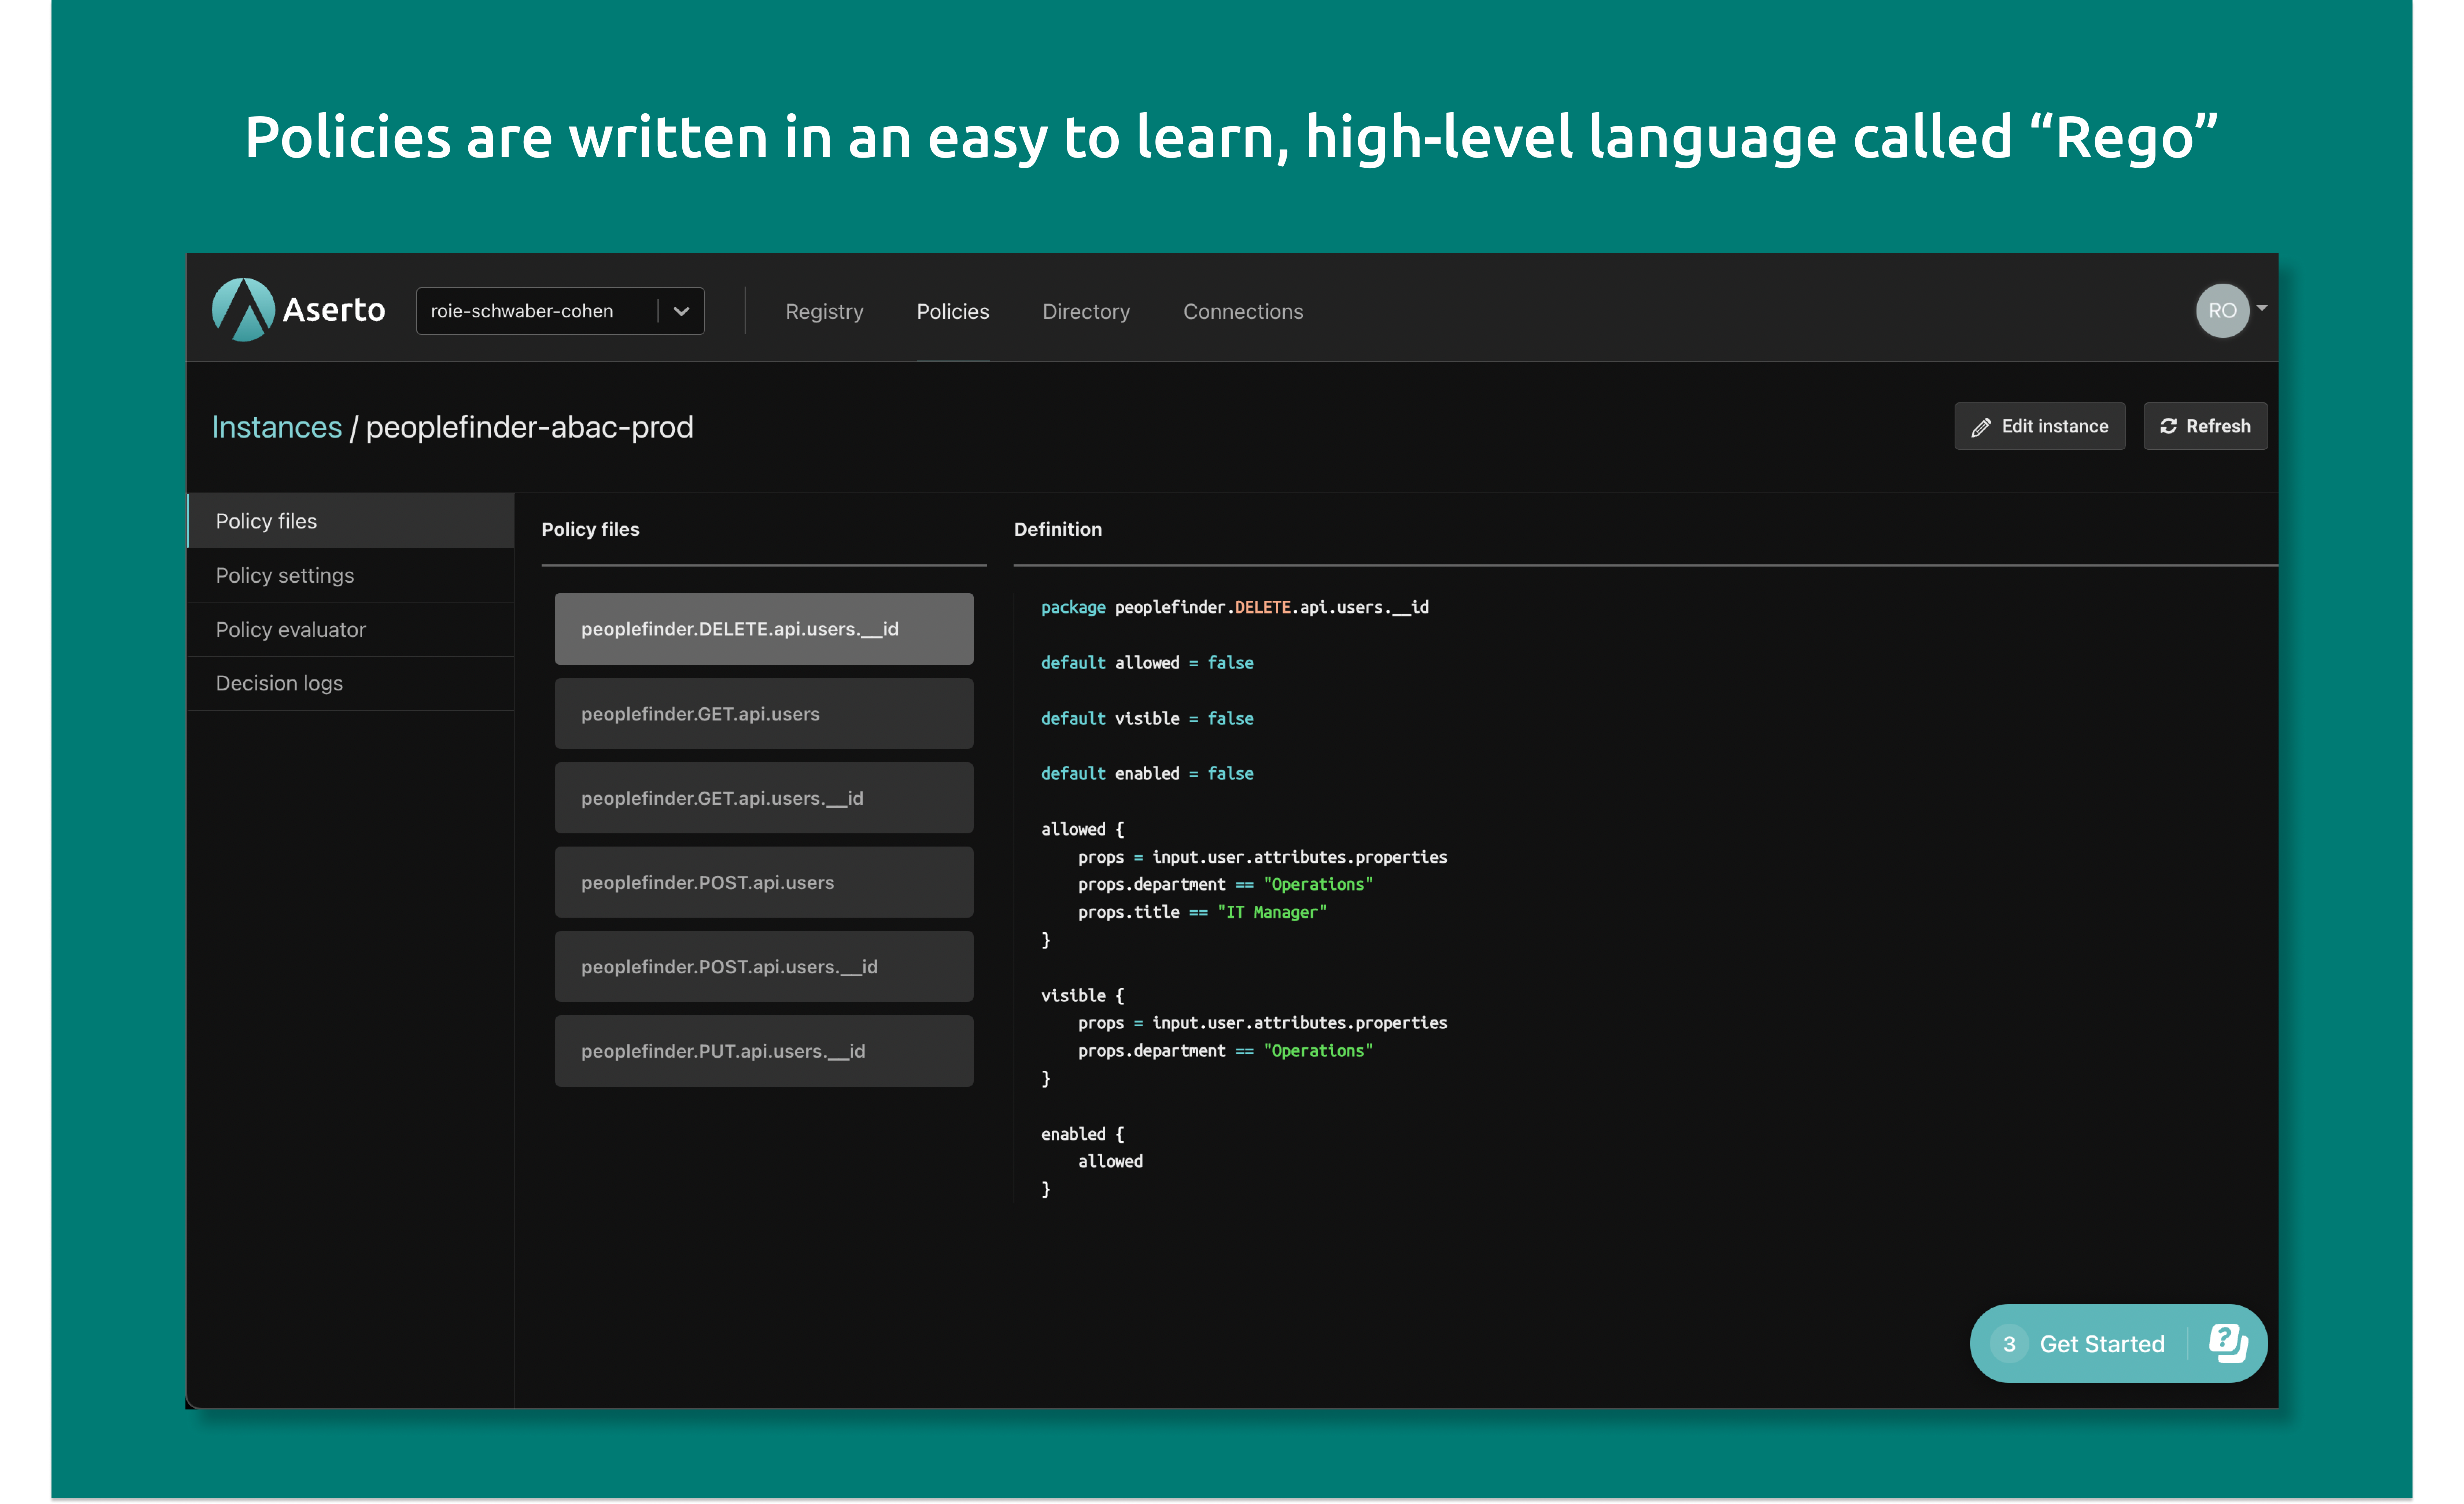Select Policy settings in sidebar
The height and width of the screenshot is (1504, 2464).
[285, 575]
